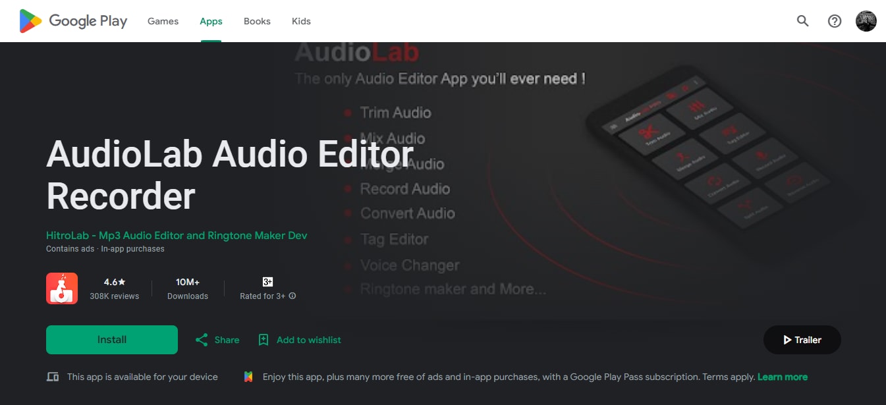The width and height of the screenshot is (886, 405).
Task: Click the AudioLab app icon
Action: tap(62, 288)
